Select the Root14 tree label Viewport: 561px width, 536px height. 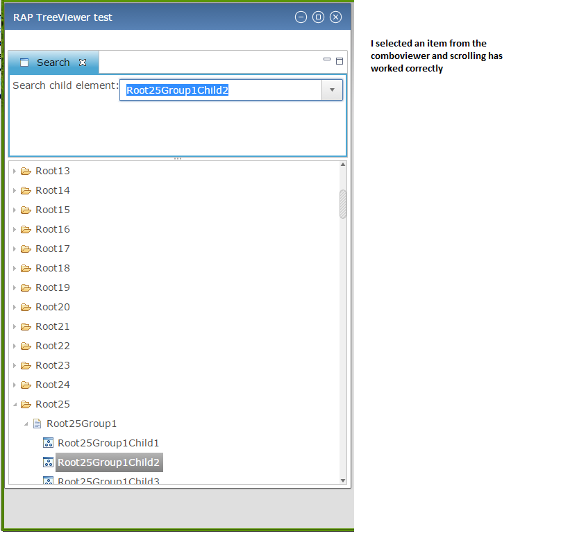53,190
